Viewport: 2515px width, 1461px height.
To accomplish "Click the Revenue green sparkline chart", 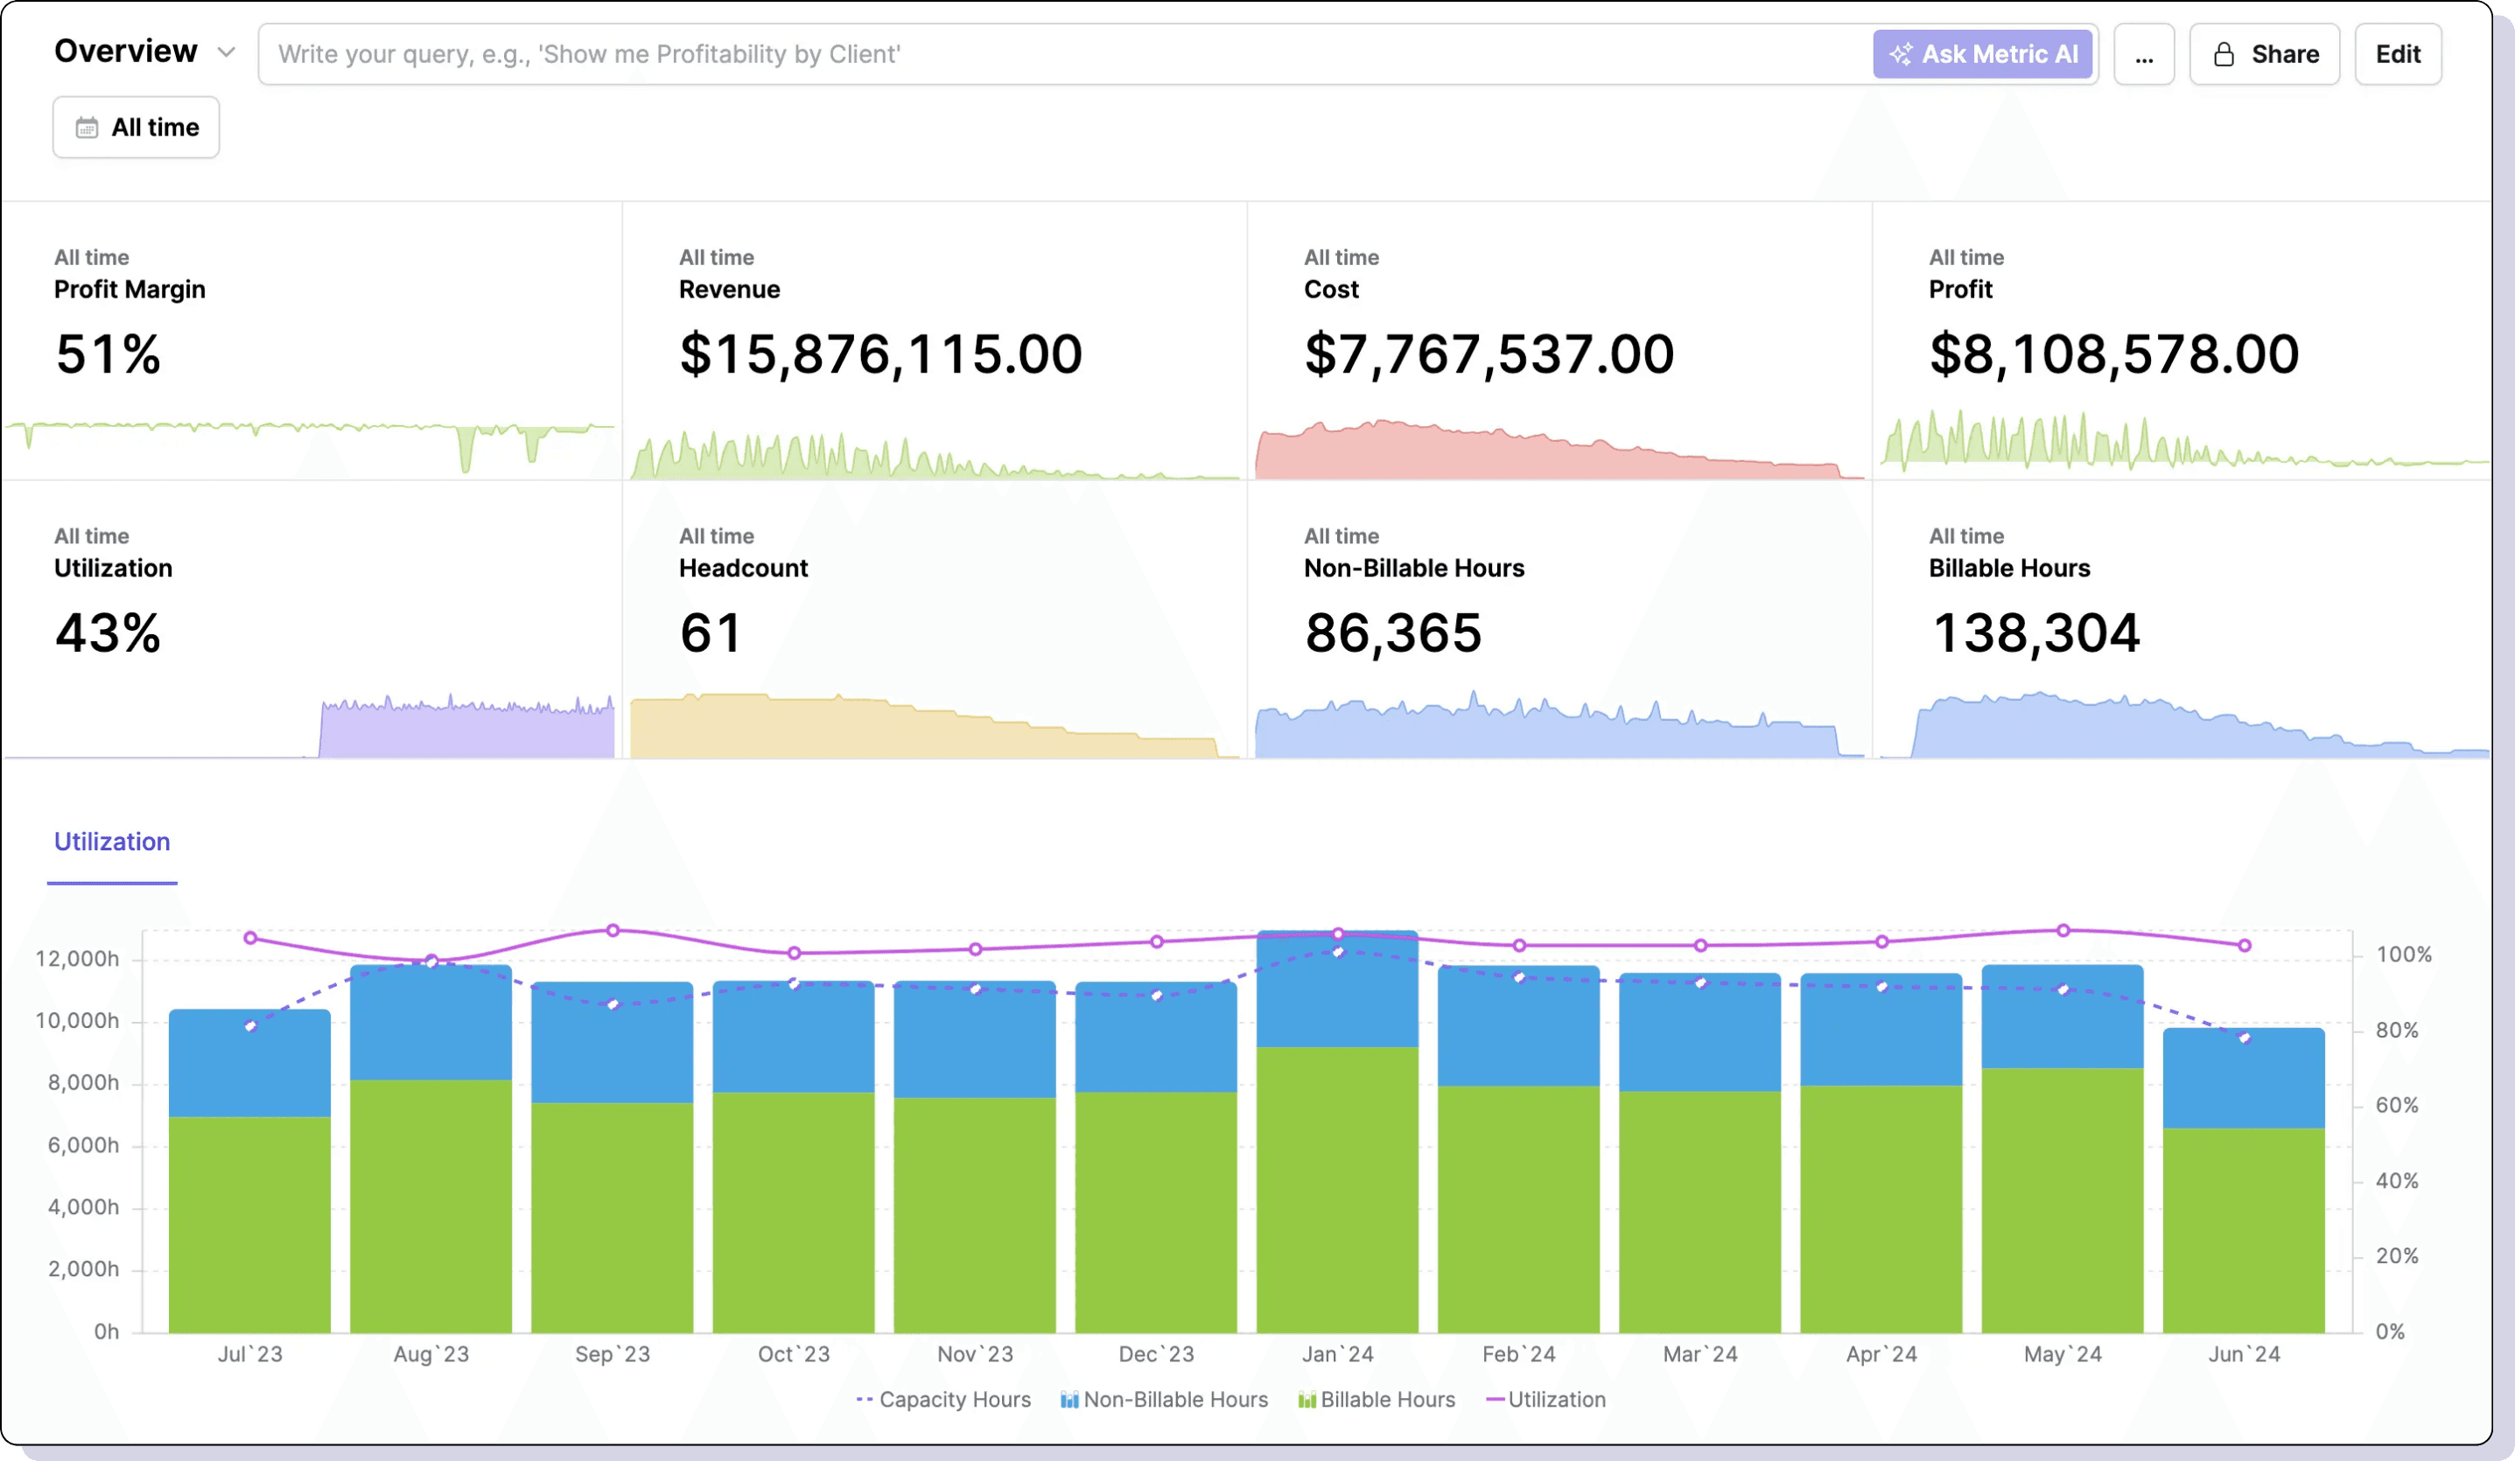I will (935, 456).
